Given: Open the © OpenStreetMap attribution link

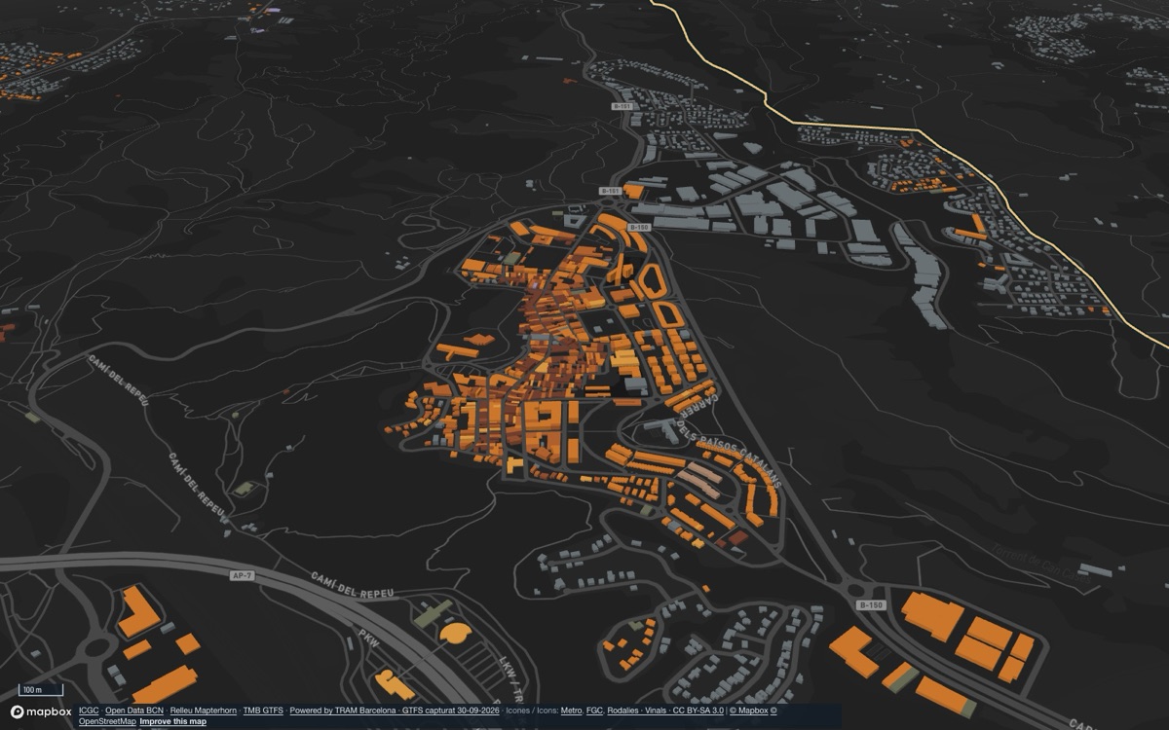Looking at the screenshot, I should (107, 721).
